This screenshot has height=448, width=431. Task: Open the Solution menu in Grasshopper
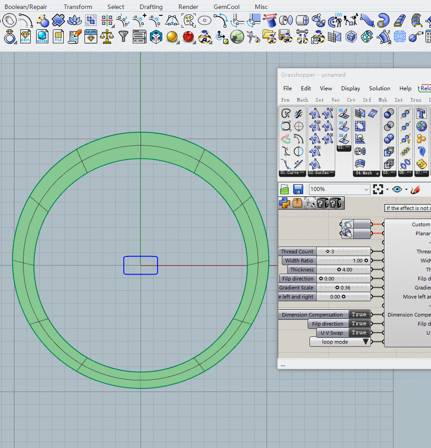(379, 89)
